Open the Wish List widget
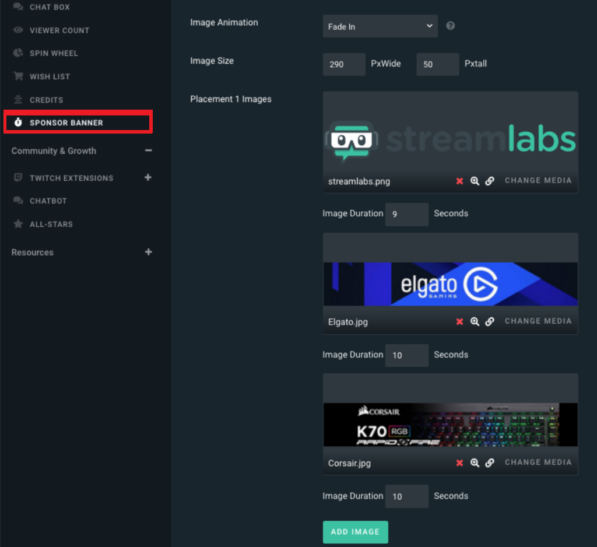 tap(50, 76)
